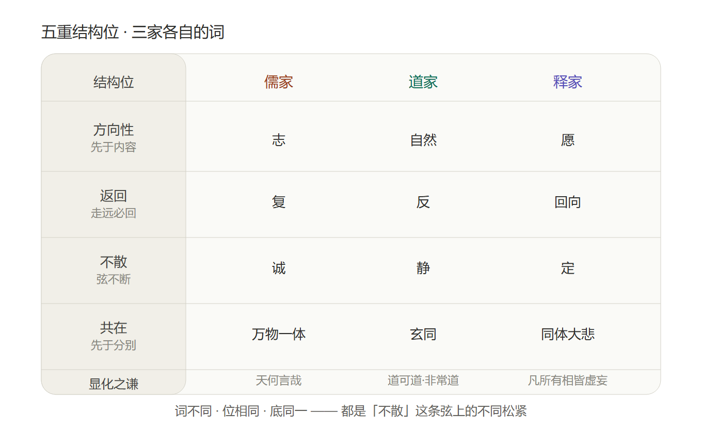702x444 pixels.
Task: Select the 道家 column header
Action: (423, 82)
